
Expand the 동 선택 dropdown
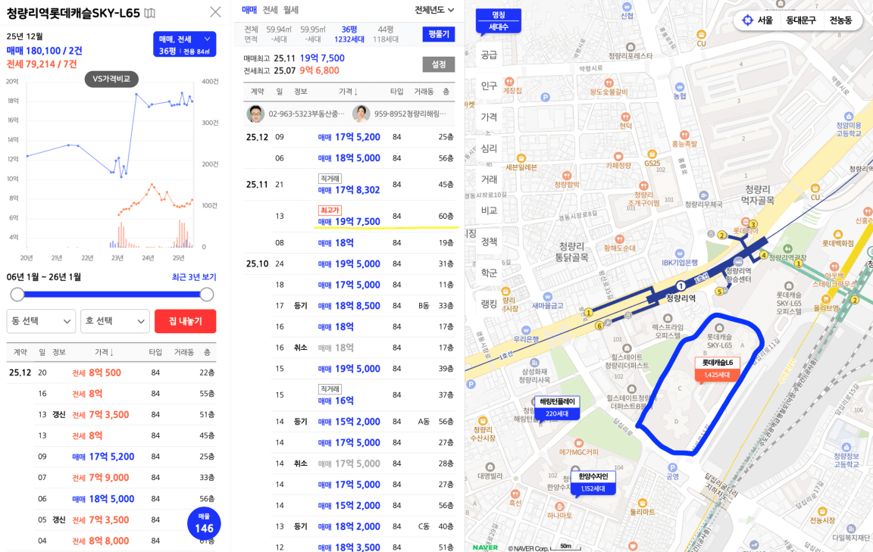click(x=41, y=321)
